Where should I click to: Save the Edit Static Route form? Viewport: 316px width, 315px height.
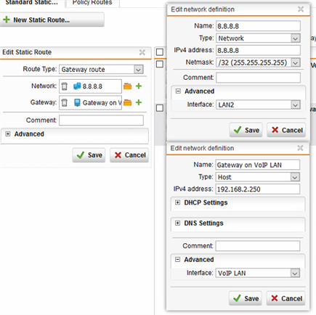coord(89,155)
